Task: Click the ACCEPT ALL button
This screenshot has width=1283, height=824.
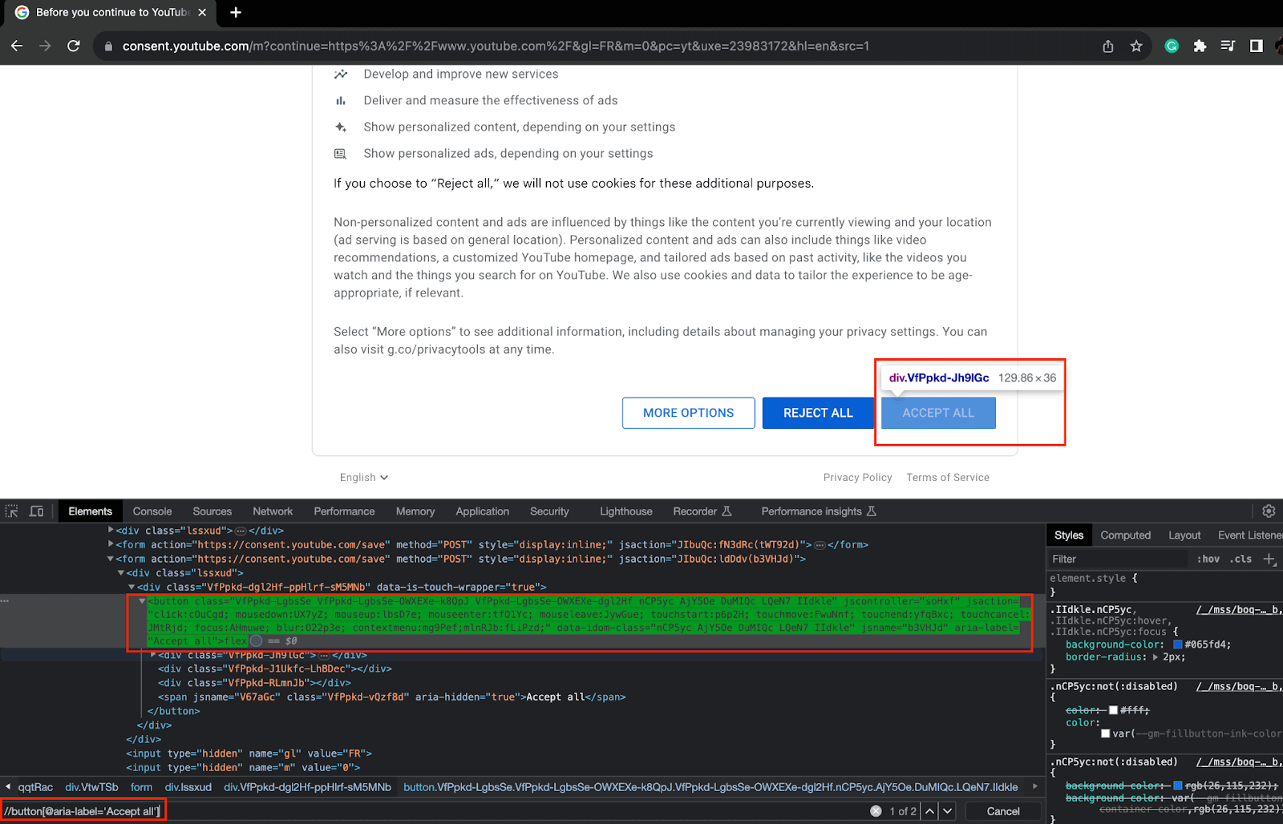Action: [x=938, y=413]
